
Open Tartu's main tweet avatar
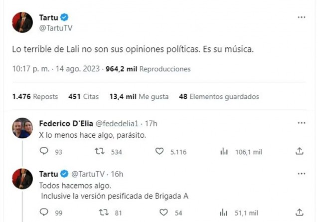(x=22, y=23)
